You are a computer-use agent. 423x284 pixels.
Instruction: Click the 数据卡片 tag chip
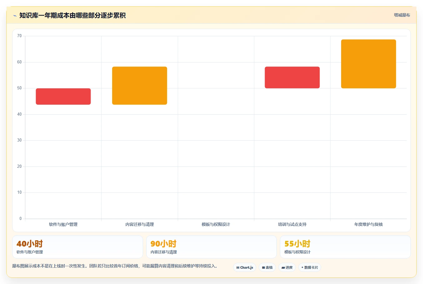click(310, 267)
